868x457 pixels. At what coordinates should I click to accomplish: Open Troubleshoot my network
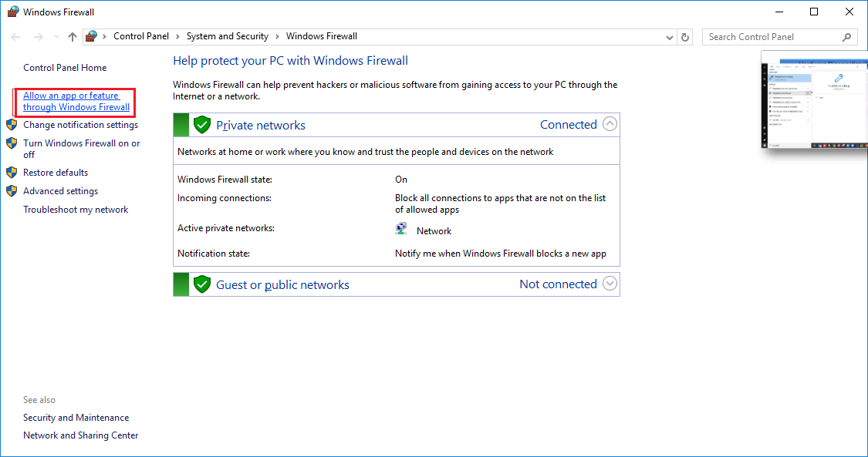76,210
